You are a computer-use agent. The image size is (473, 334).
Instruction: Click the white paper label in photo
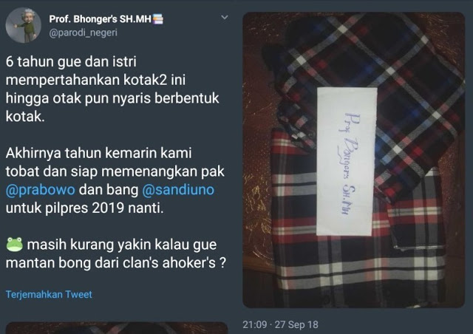(347, 161)
